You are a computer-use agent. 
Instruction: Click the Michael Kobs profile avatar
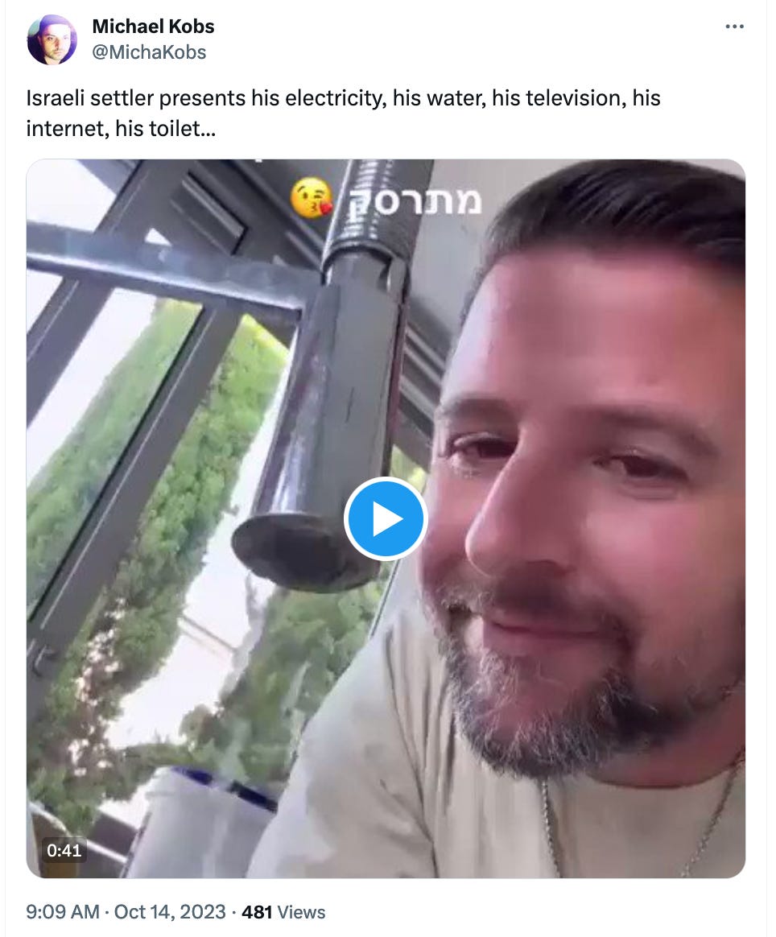pyautogui.click(x=52, y=39)
